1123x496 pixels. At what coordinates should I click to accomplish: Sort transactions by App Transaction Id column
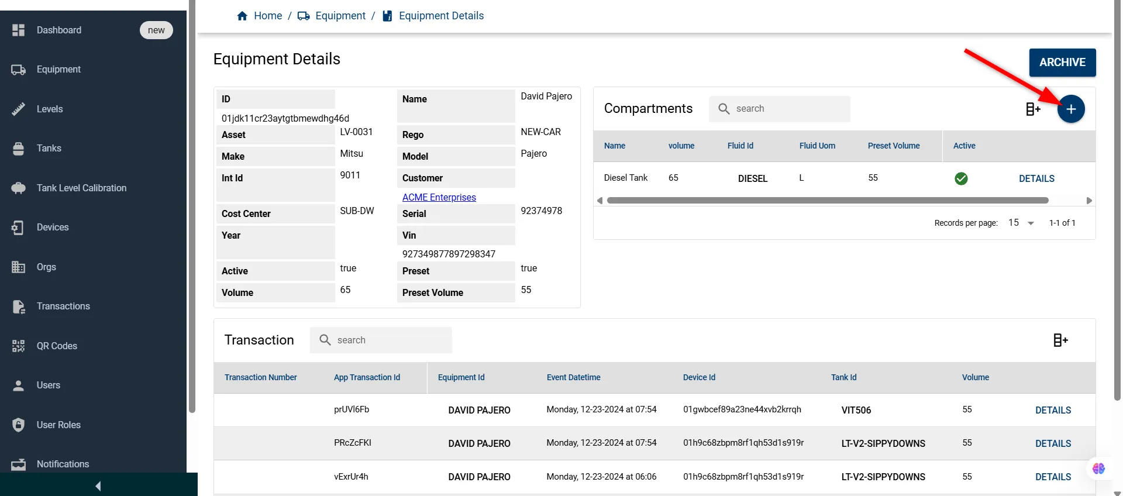pos(367,377)
